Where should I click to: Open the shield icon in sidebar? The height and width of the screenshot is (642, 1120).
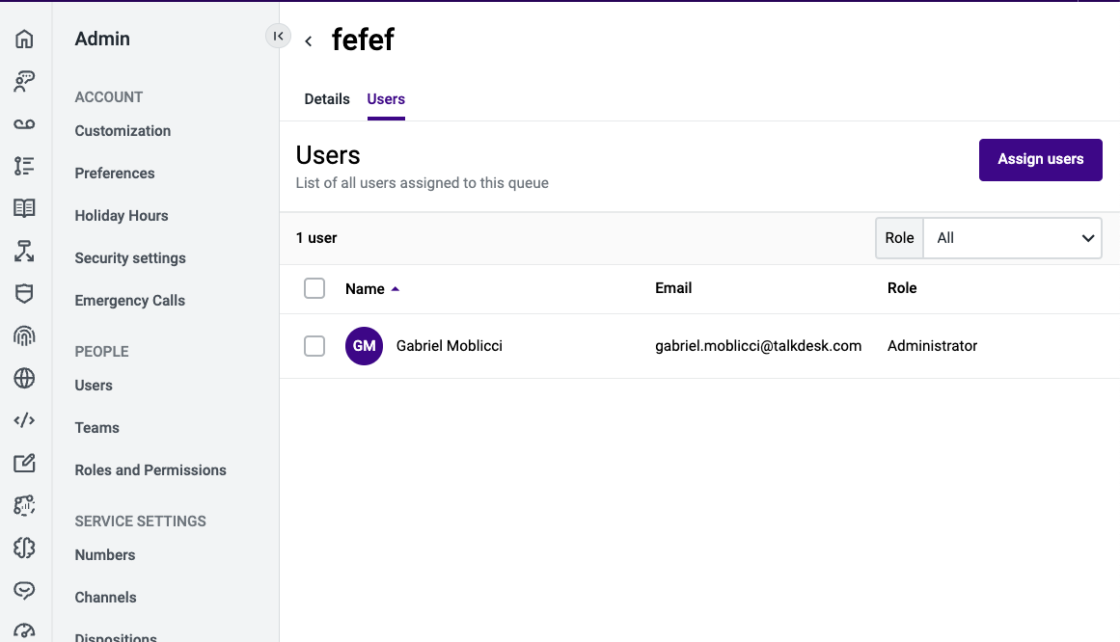click(24, 293)
